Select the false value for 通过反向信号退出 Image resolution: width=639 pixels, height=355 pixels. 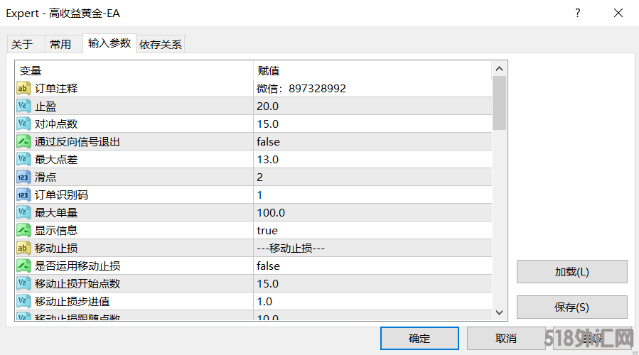[x=269, y=141]
